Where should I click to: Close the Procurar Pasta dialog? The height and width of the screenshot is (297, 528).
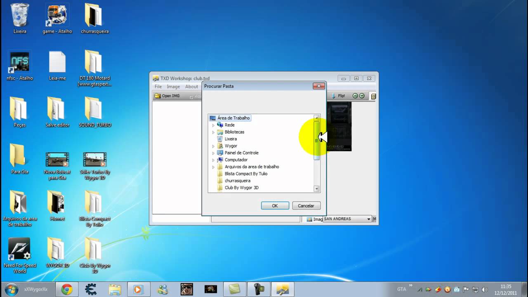click(318, 86)
